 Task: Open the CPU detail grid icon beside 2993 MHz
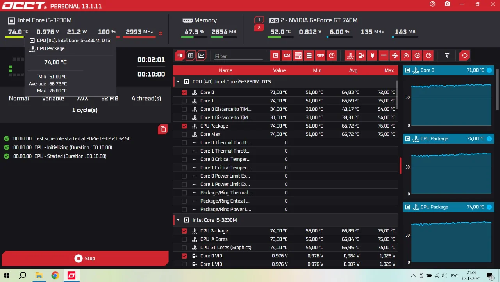coord(161,33)
